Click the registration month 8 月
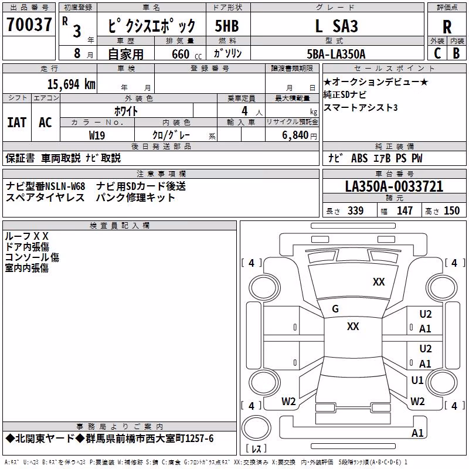This screenshot has height=469, width=469. (x=83, y=54)
